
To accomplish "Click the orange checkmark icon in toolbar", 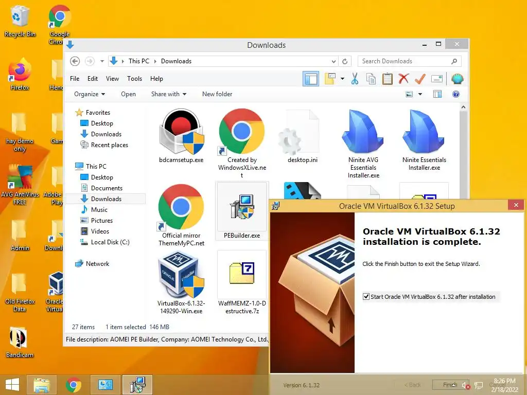I will pyautogui.click(x=420, y=79).
